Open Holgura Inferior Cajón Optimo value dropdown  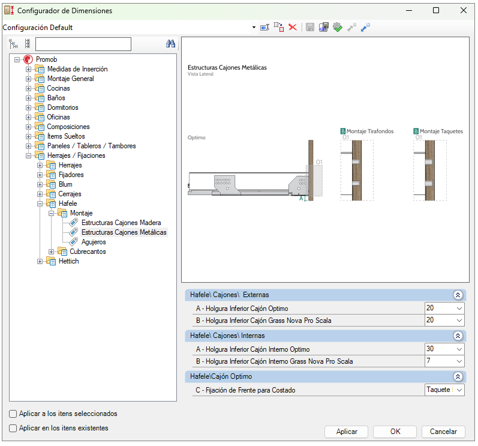click(x=459, y=309)
